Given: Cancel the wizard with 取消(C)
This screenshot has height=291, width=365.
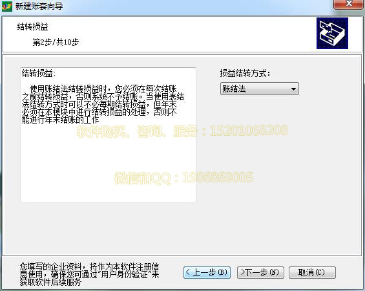Looking at the screenshot, I should point(312,272).
